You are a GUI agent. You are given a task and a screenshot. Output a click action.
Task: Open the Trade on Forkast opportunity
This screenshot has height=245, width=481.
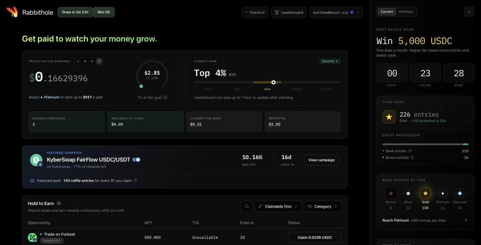(59, 234)
